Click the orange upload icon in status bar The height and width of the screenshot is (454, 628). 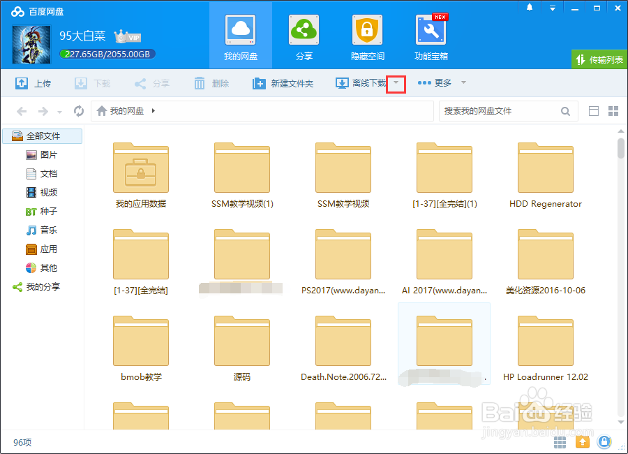pos(583,442)
